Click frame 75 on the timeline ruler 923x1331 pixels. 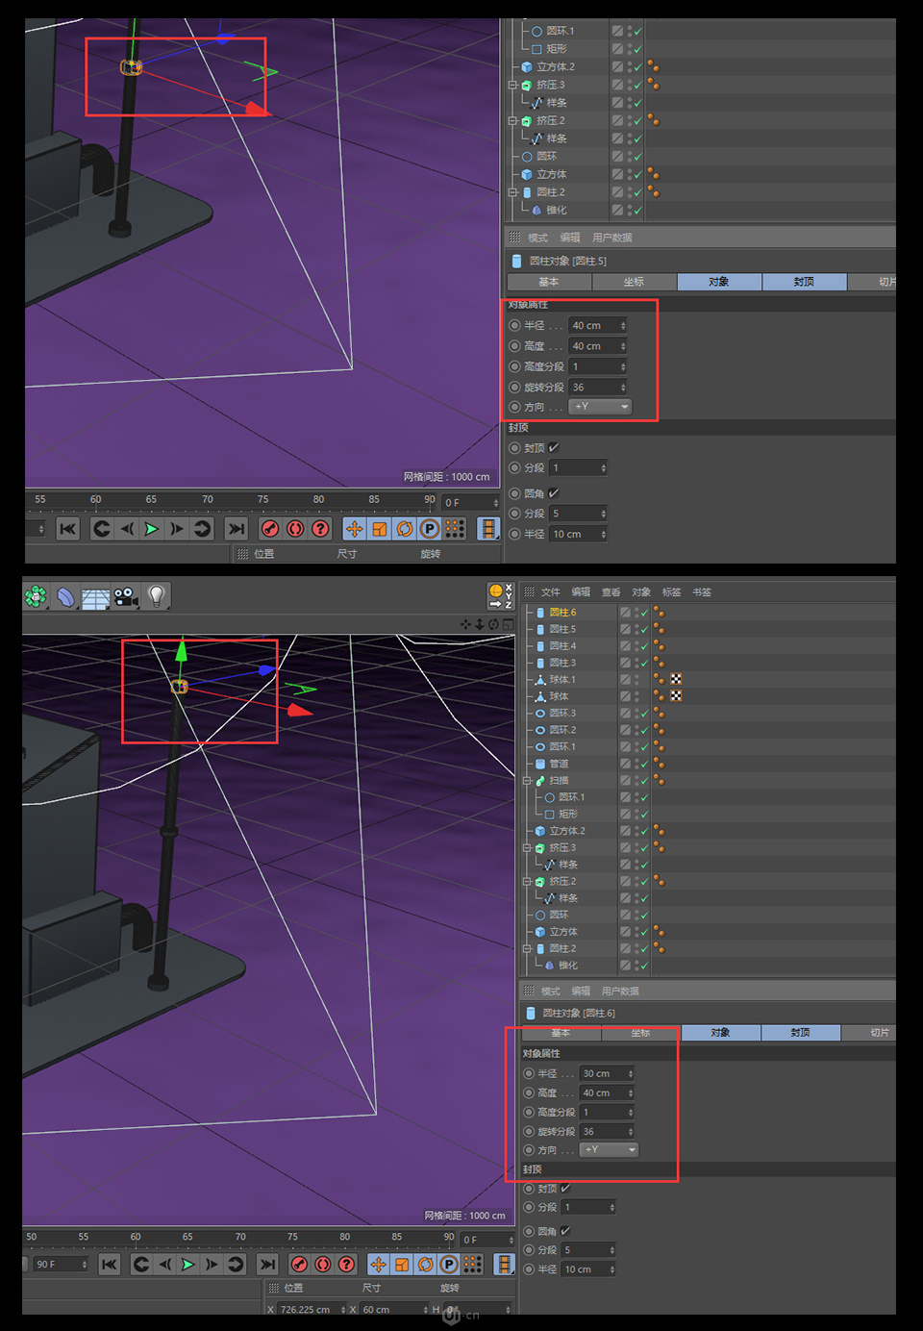point(292,1238)
